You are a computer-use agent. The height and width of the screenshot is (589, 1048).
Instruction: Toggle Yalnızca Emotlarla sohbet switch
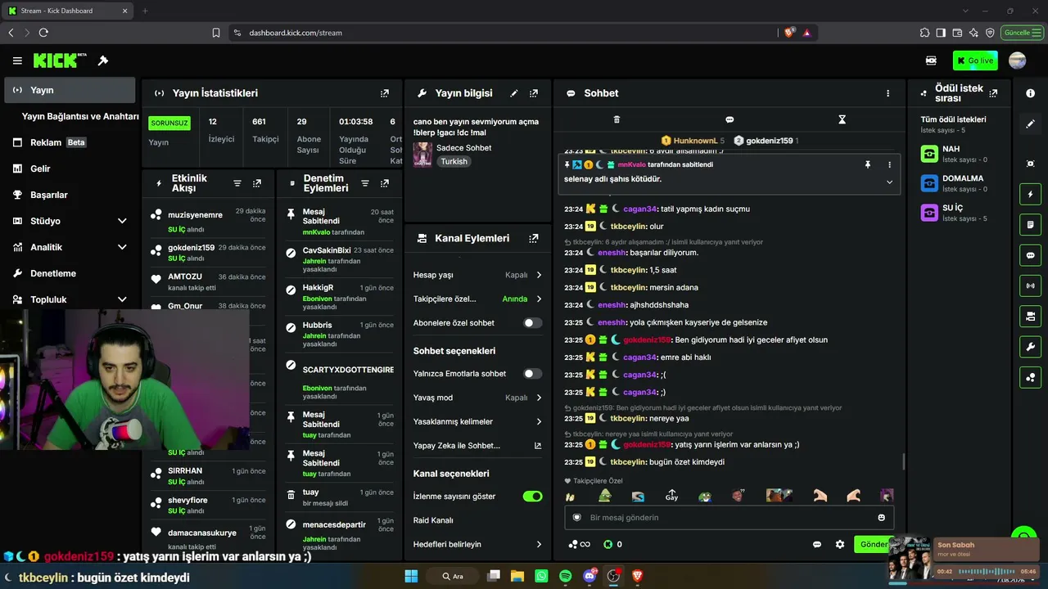(x=532, y=374)
